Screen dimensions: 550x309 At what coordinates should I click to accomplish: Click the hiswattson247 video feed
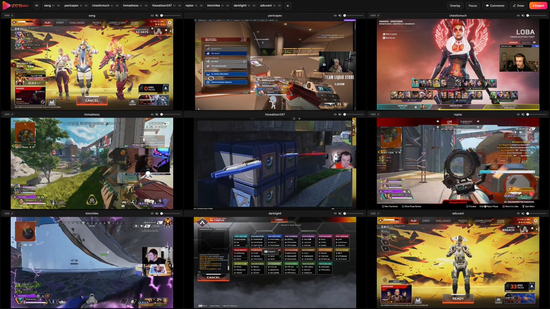click(275, 163)
